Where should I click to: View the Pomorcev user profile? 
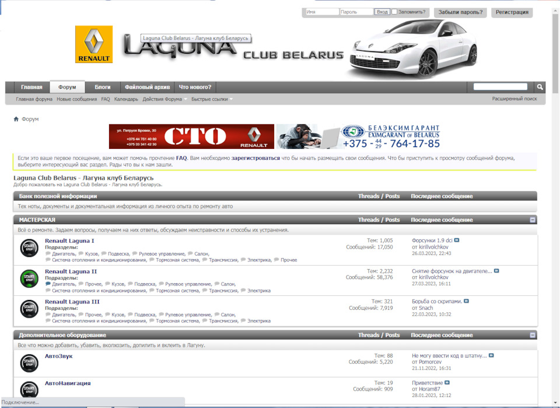tap(430, 362)
